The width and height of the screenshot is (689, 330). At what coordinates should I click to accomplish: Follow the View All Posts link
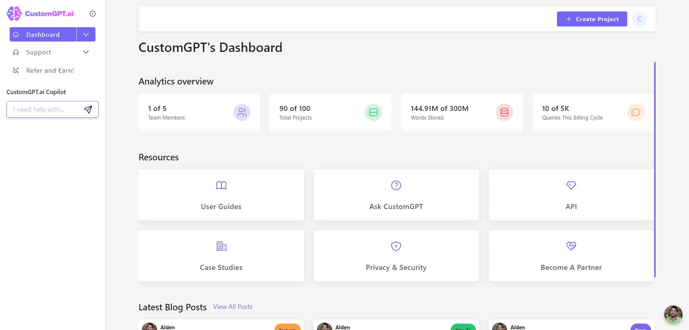pos(233,307)
